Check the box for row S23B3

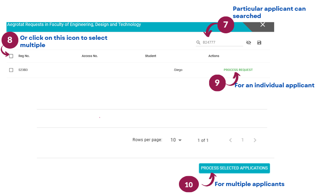(11, 70)
